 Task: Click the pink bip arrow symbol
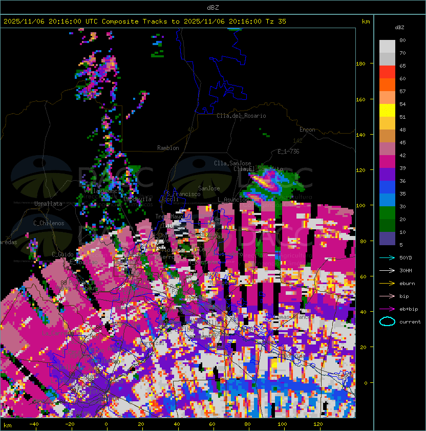[387, 296]
